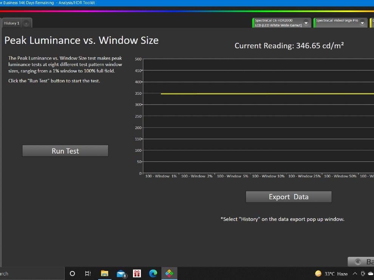
Task: Launch Microsoft Edge from the taskbar
Action: coord(153,274)
